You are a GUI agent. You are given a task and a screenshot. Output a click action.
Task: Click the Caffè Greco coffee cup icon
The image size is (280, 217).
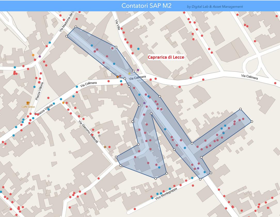pyautogui.click(x=28, y=103)
